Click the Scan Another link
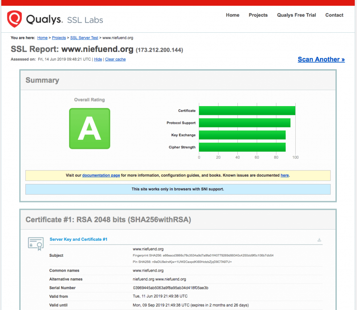The image size is (357, 310). 321,59
